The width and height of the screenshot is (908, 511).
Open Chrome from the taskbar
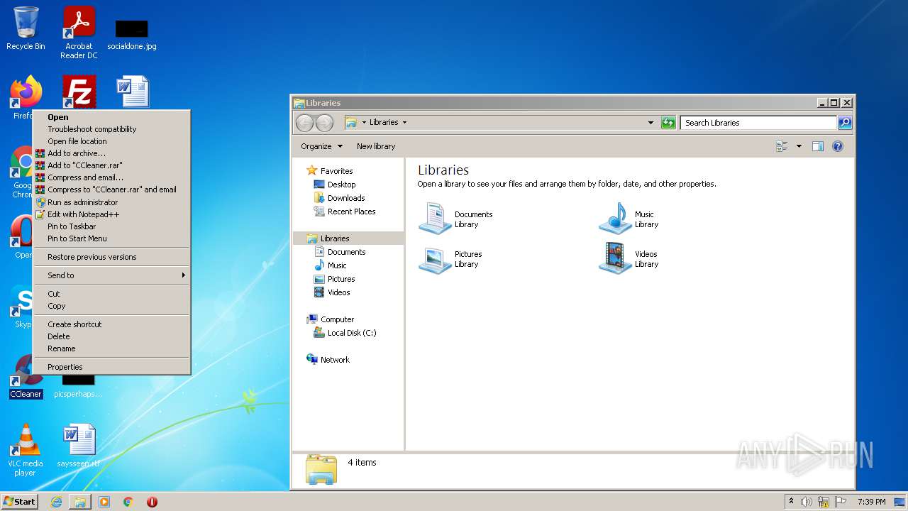(128, 502)
